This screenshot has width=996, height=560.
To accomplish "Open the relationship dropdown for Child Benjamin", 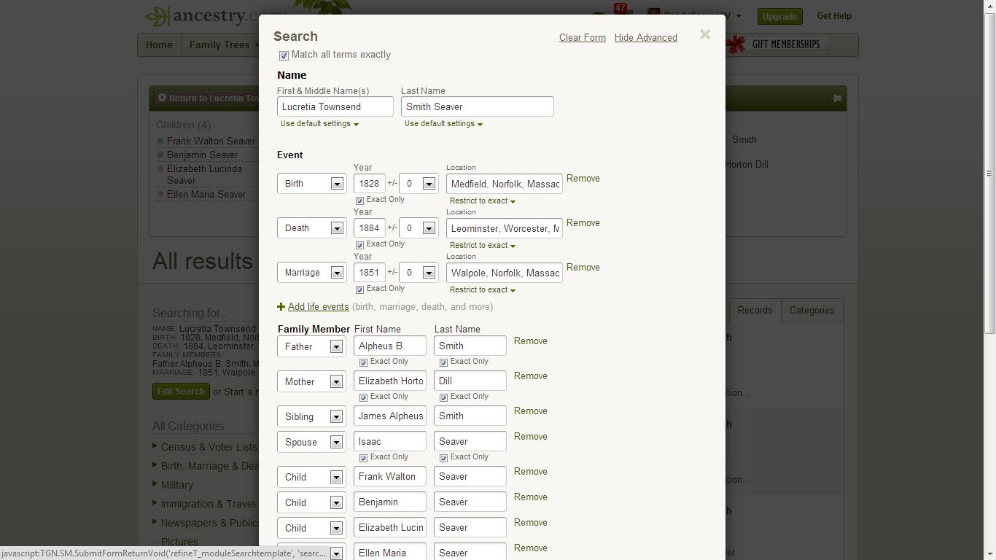I will click(x=312, y=502).
